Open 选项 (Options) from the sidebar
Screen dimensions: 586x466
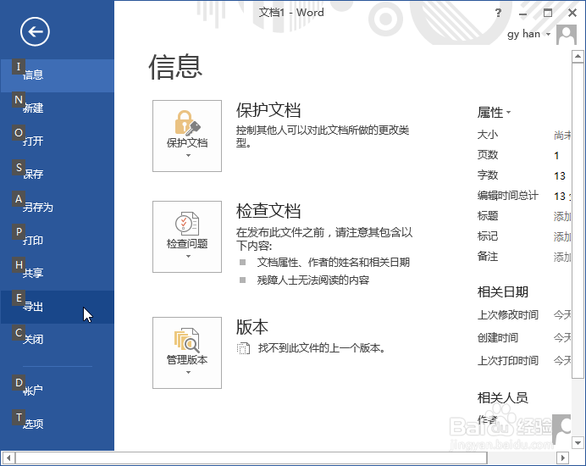(58, 424)
